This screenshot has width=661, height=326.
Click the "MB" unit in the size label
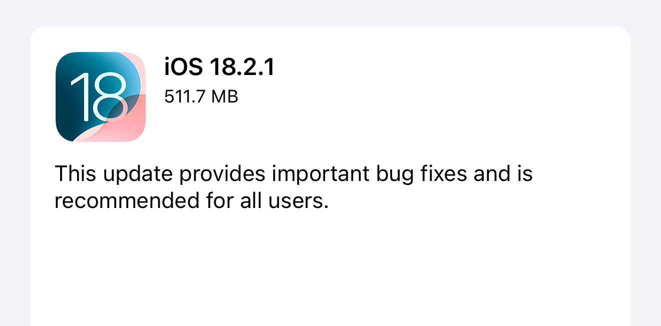click(225, 96)
